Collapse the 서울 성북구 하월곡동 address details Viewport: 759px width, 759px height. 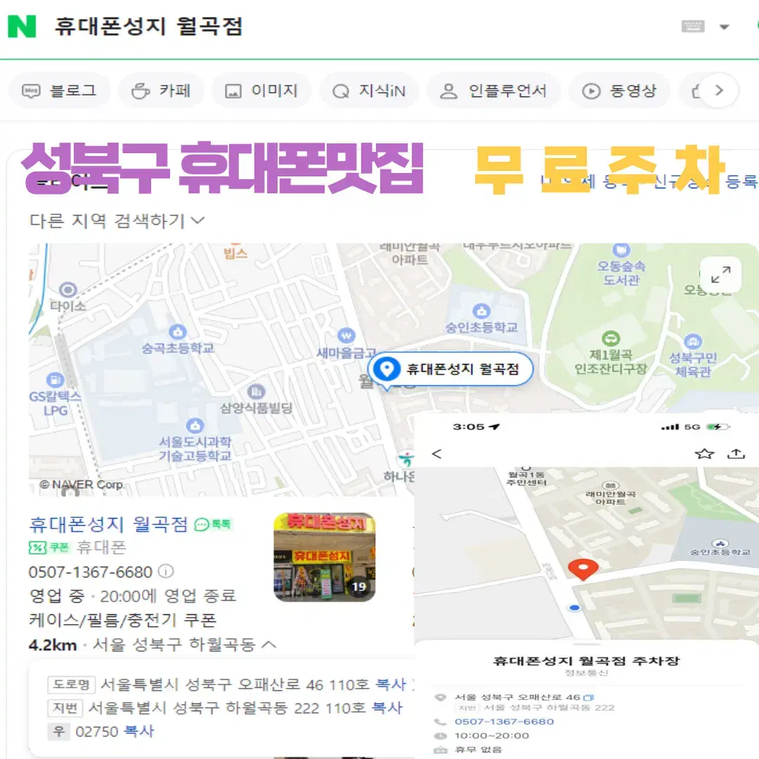pos(268,644)
